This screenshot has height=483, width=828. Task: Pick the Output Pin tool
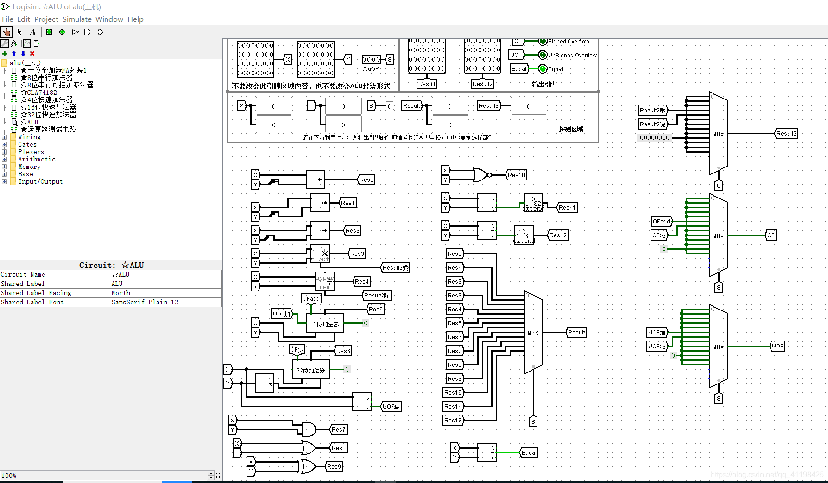[62, 32]
